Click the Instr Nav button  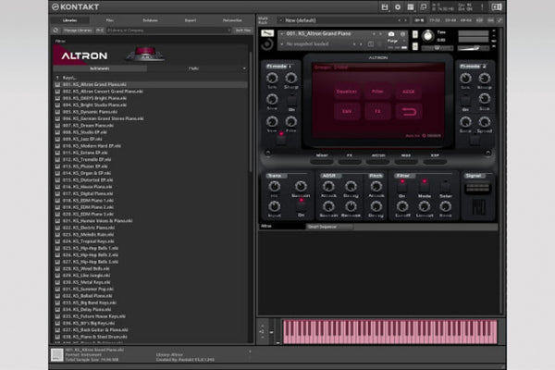point(242,31)
